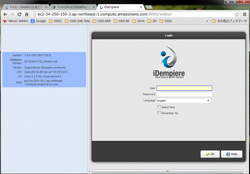Click the OK login button

(210, 154)
